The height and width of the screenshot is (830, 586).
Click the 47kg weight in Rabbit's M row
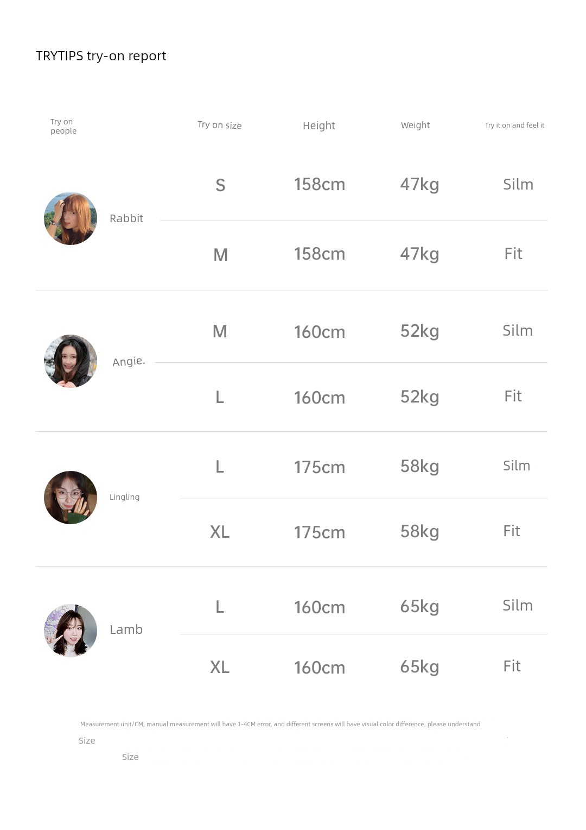(419, 254)
